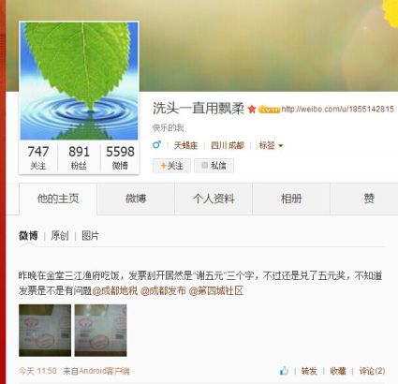The width and height of the screenshot is (398, 384).
Task: Click the @成都发布 mention link
Action: [x=163, y=290]
